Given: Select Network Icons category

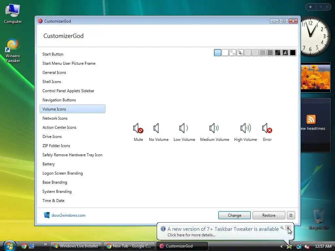Looking at the screenshot, I should 72,118.
